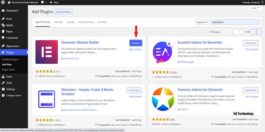This screenshot has width=265, height=132.
Task: Click the plus New icon
Action: coord(51,3)
